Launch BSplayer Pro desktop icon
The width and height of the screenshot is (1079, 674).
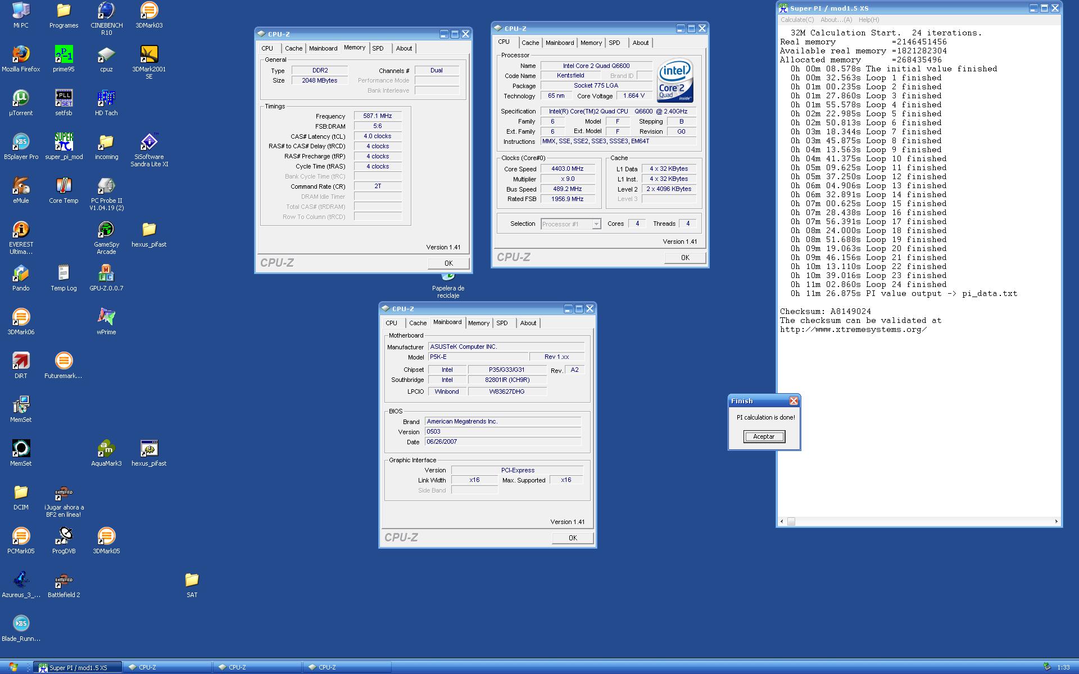(21, 142)
